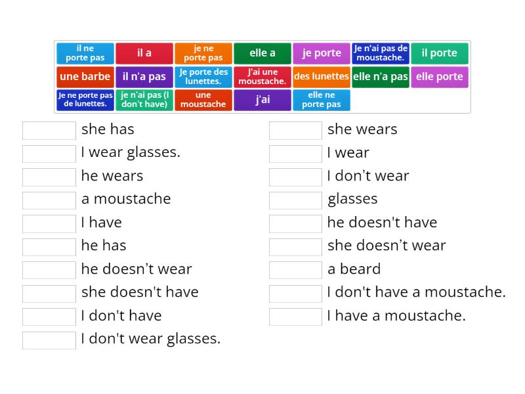Viewport: 525px width, 394px height.
Task: Click the "elle ne porte pas" tile
Action: (322, 100)
